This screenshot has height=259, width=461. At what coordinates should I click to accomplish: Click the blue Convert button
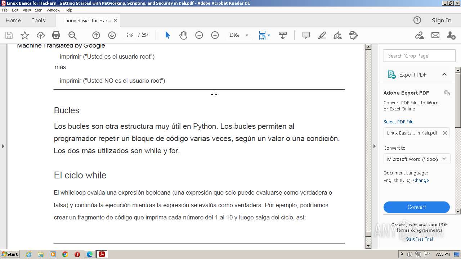tap(417, 207)
